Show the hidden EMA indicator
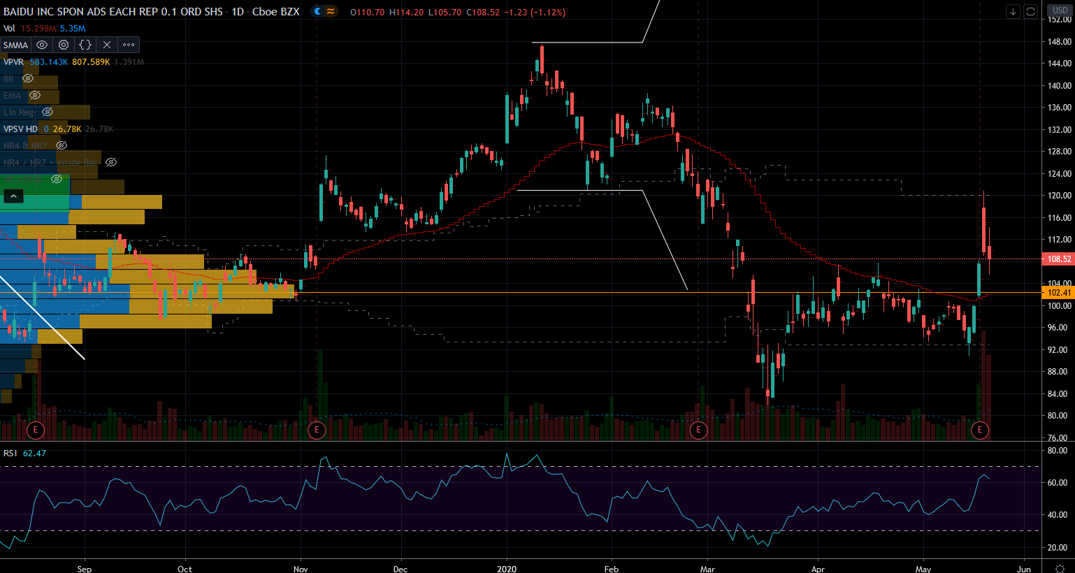The width and height of the screenshot is (1075, 573). click(x=35, y=96)
